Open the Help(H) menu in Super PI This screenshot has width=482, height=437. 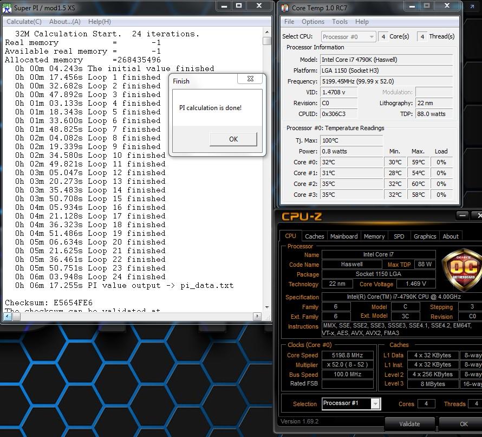pos(100,22)
